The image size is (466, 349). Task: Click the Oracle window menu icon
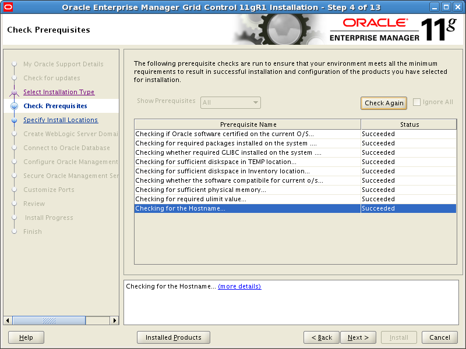8,7
